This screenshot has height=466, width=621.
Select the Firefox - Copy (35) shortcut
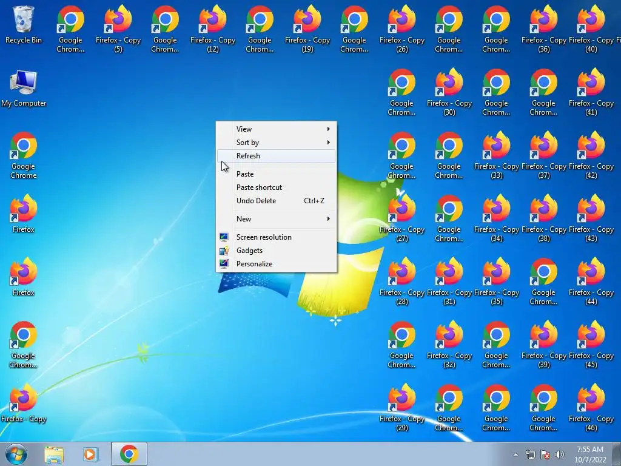point(496,282)
